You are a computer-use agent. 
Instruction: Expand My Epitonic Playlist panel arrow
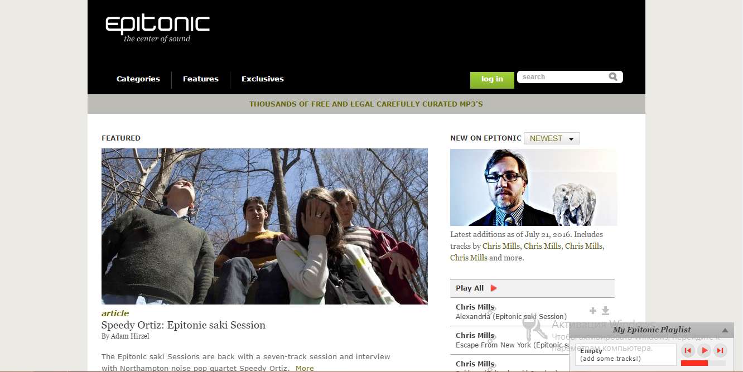point(725,330)
